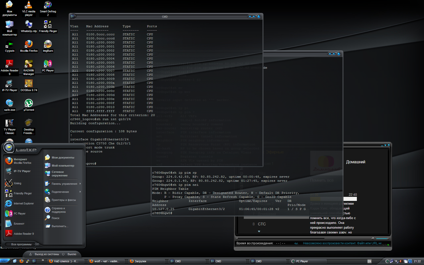
Task: Click the network tray icon
Action: pyautogui.click(x=391, y=261)
